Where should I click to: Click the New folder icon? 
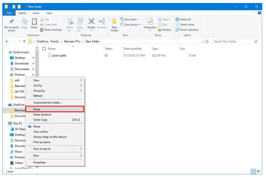pos(114,22)
